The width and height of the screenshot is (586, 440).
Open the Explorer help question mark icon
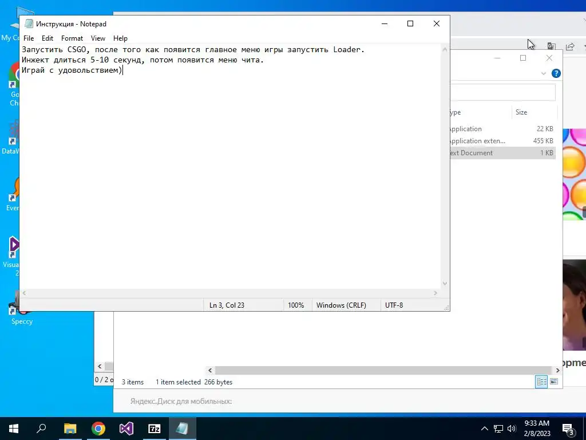click(x=556, y=73)
